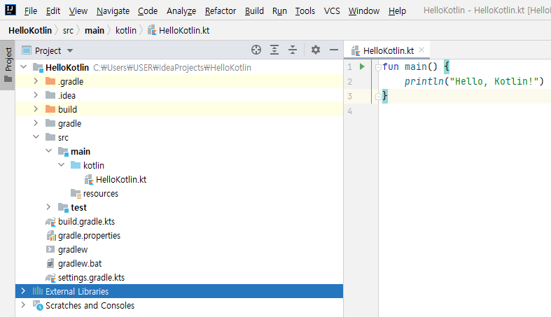Click the Project view window icon

(x=27, y=50)
